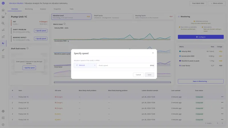Toggle Velocity RMS metric color swatch
Viewport: 228px width, 128px height.
click(x=180, y=51)
